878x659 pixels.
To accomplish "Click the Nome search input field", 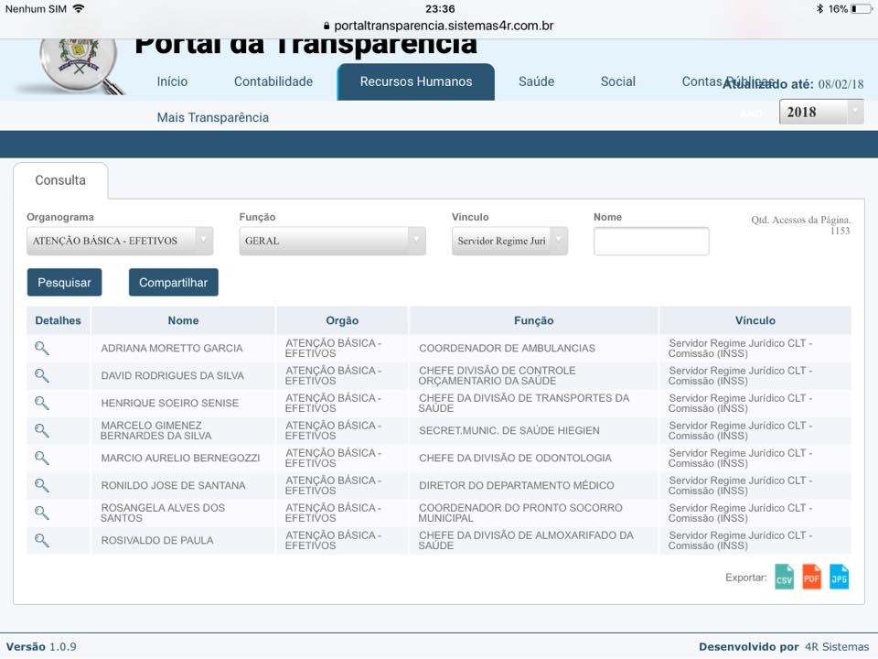I will coord(651,241).
